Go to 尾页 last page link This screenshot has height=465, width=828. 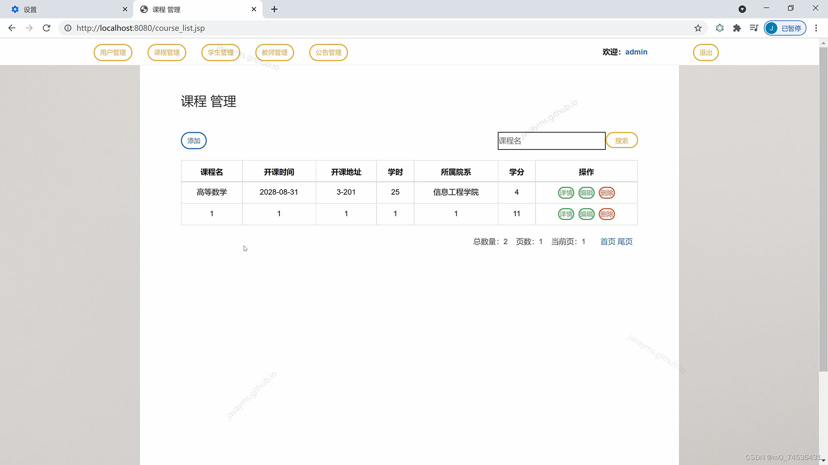pos(625,242)
